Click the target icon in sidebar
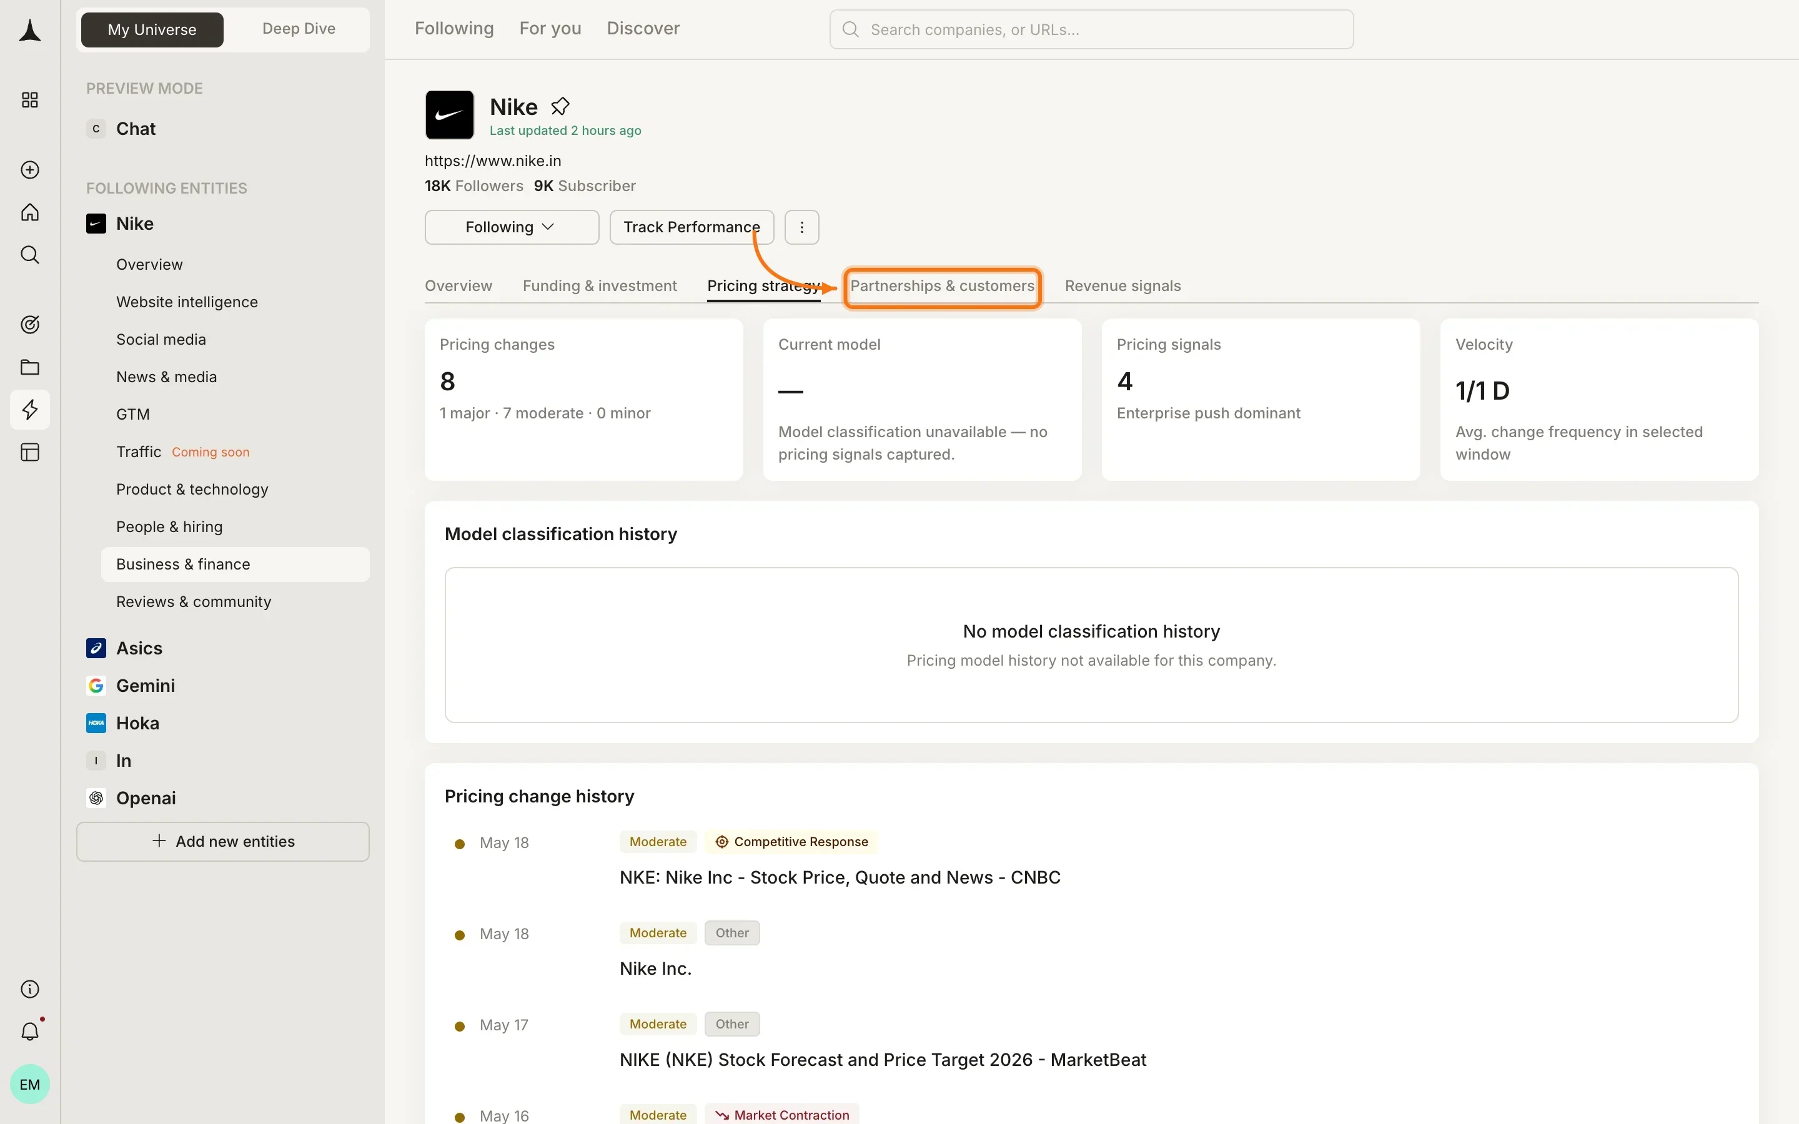This screenshot has height=1124, width=1799. 30,324
